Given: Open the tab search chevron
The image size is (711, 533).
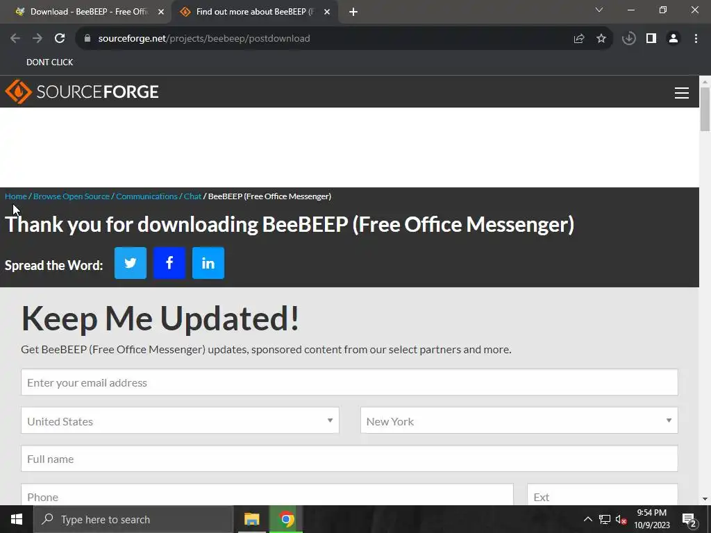Looking at the screenshot, I should [x=599, y=10].
